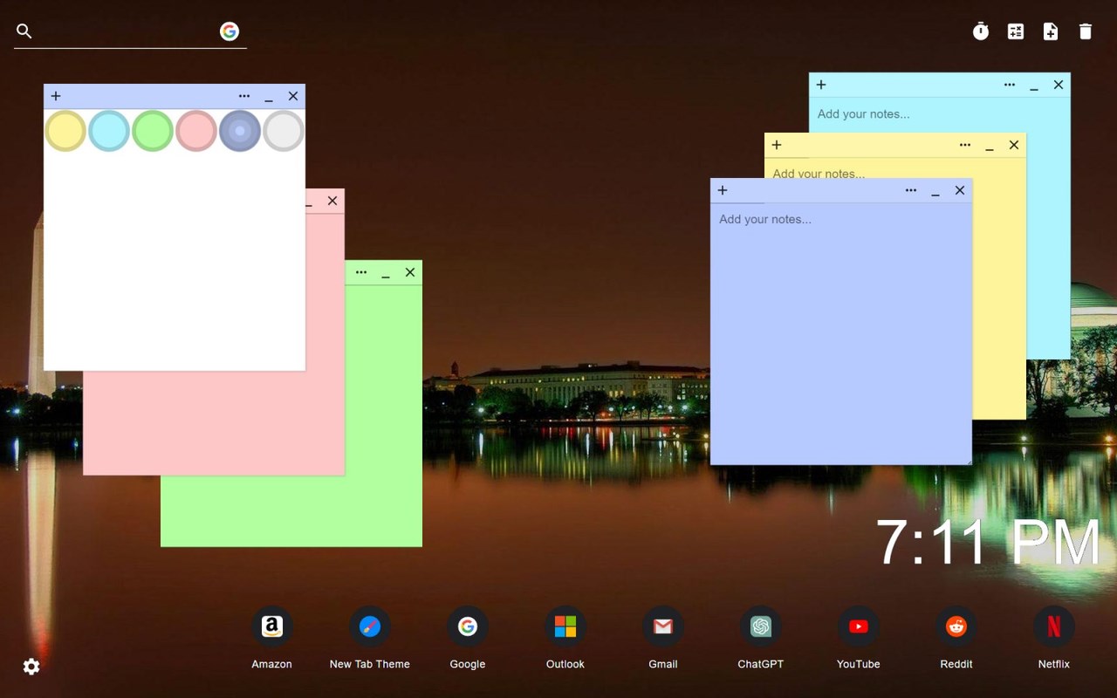Close the green note
This screenshot has width=1117, height=698.
click(410, 272)
